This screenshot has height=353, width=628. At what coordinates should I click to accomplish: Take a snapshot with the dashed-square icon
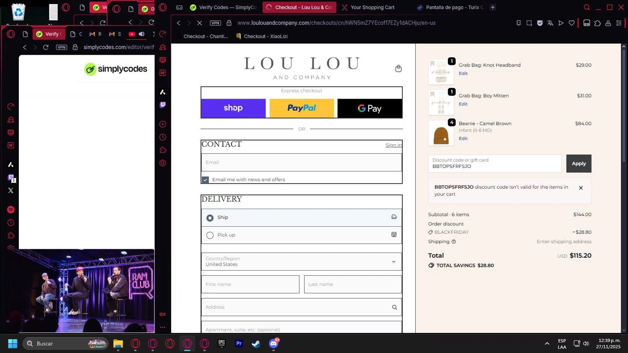(x=529, y=23)
